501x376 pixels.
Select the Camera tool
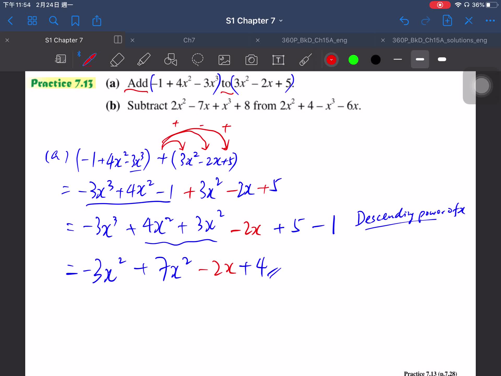click(x=251, y=60)
